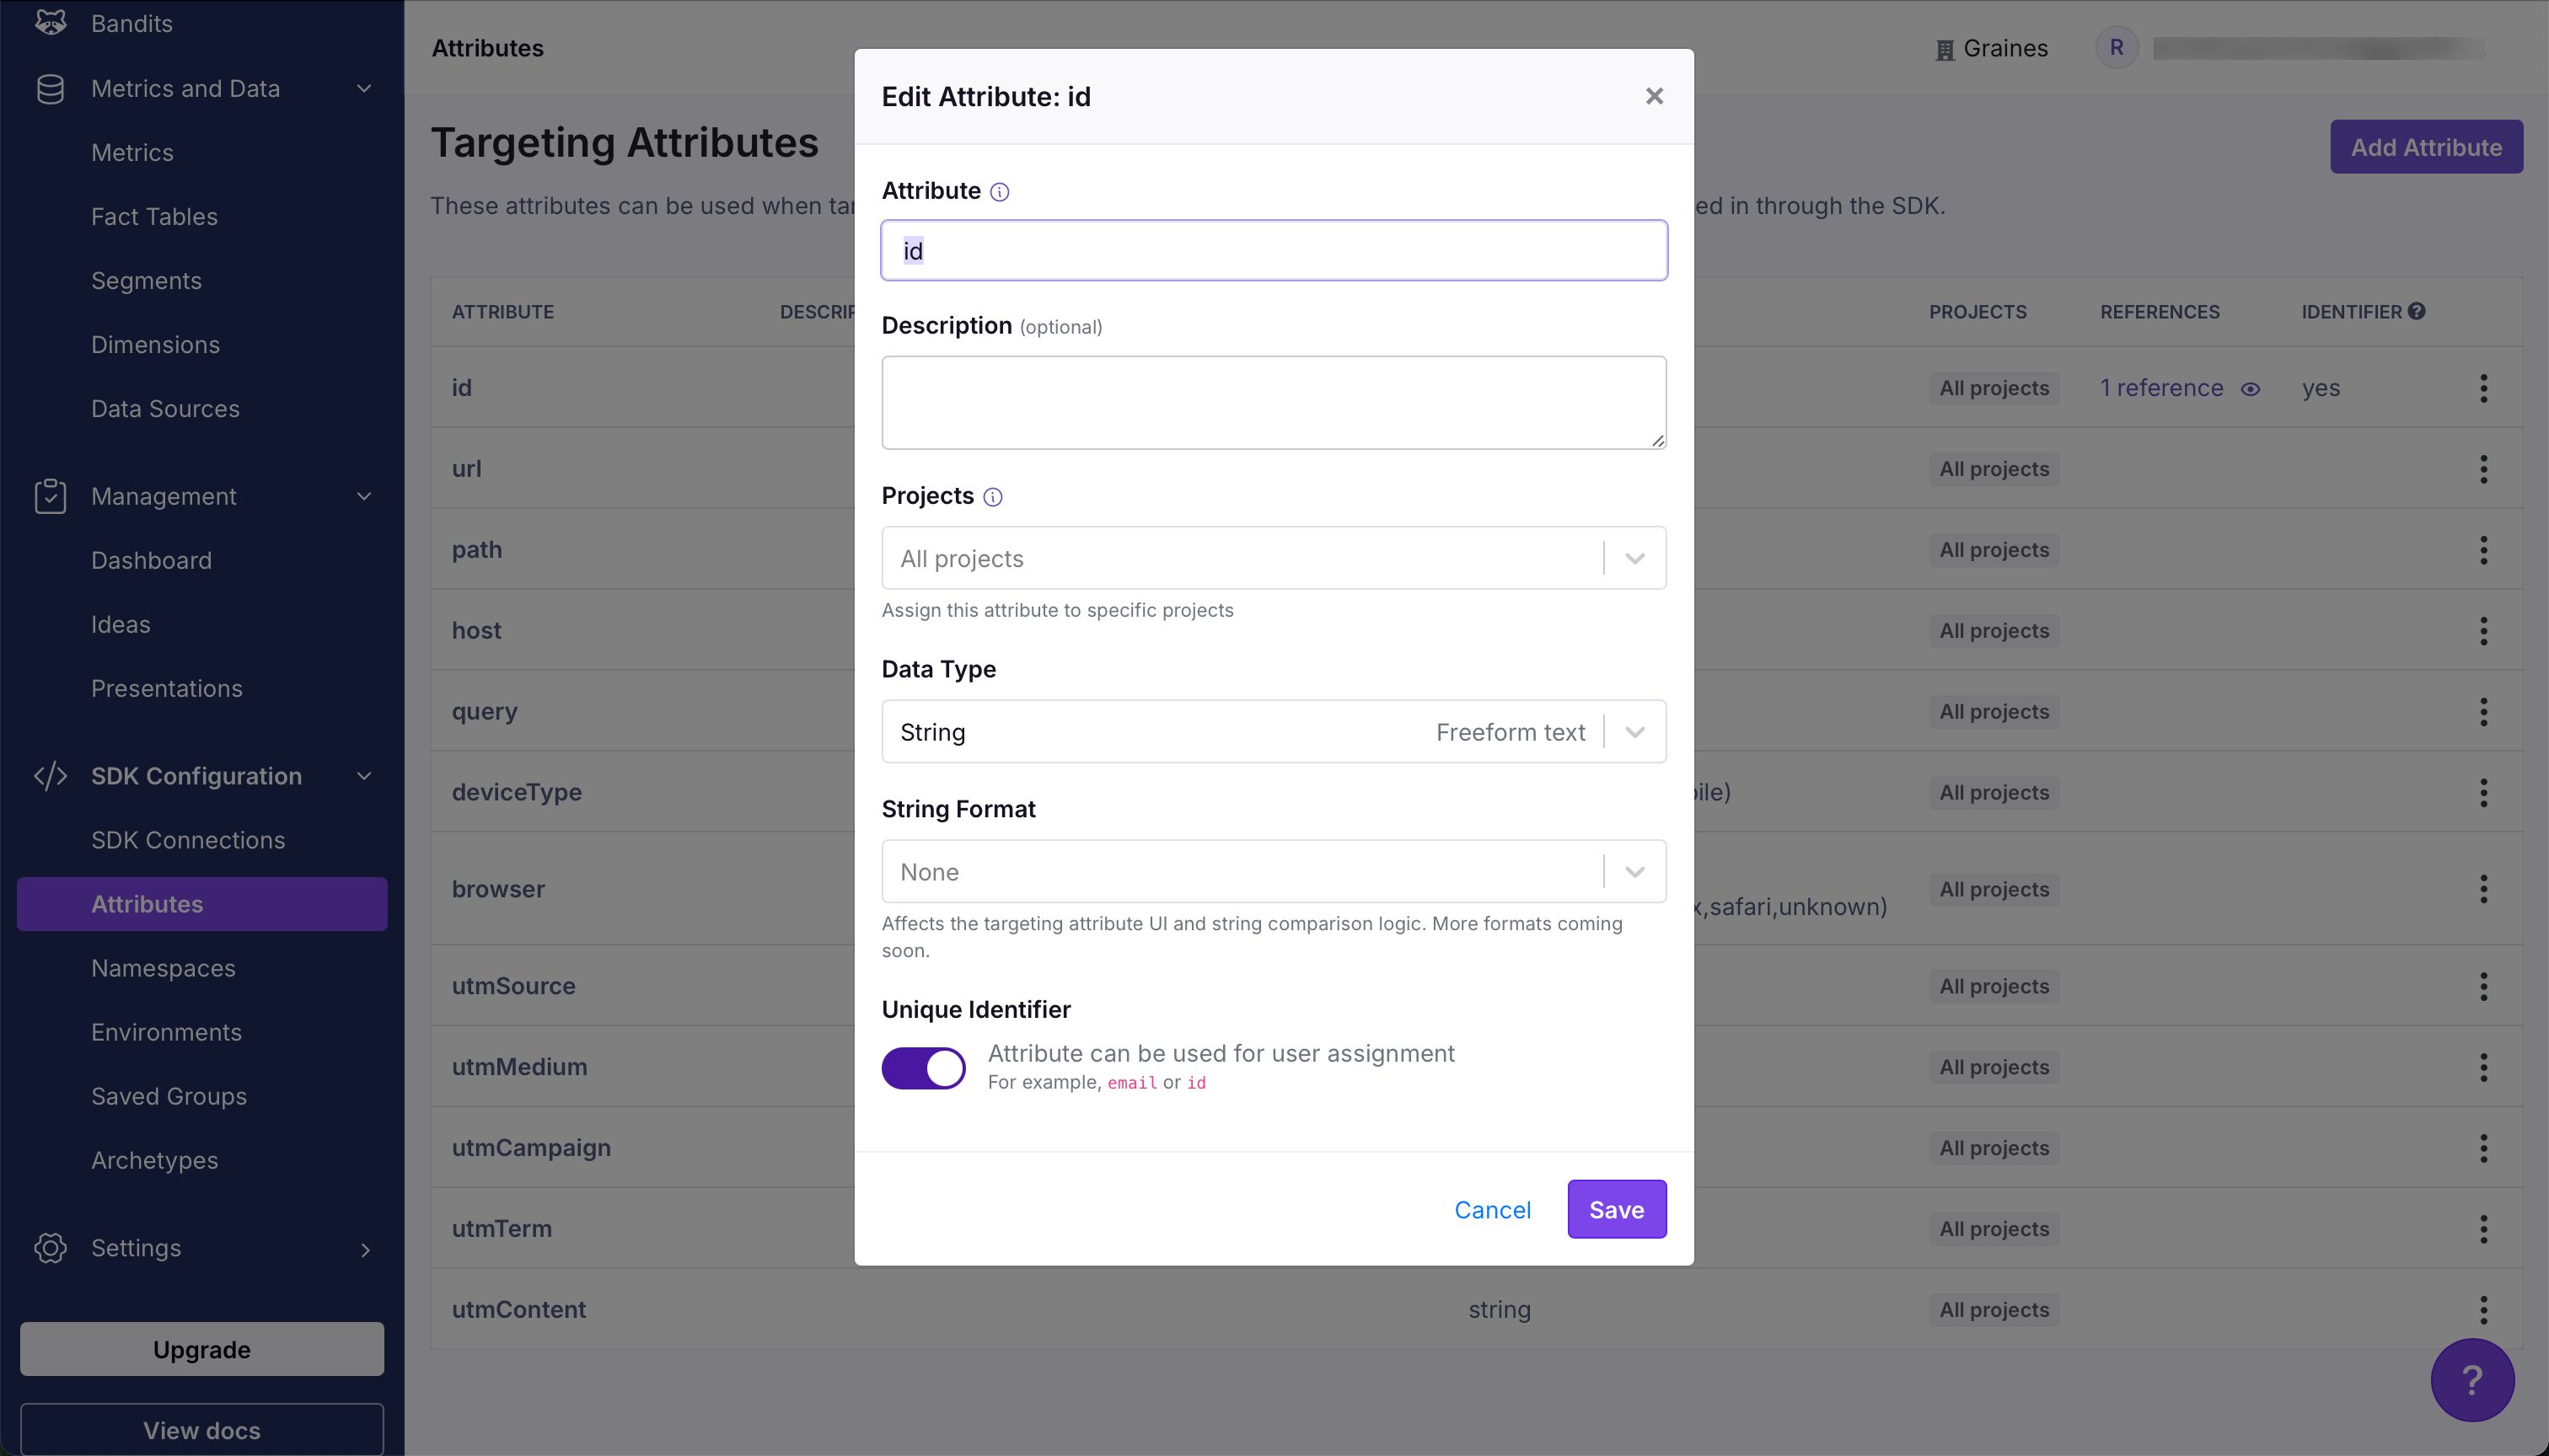Screen dimensions: 2549x1456
Task: Click Cancel in the dialog
Action: pyautogui.click(x=1492, y=1210)
